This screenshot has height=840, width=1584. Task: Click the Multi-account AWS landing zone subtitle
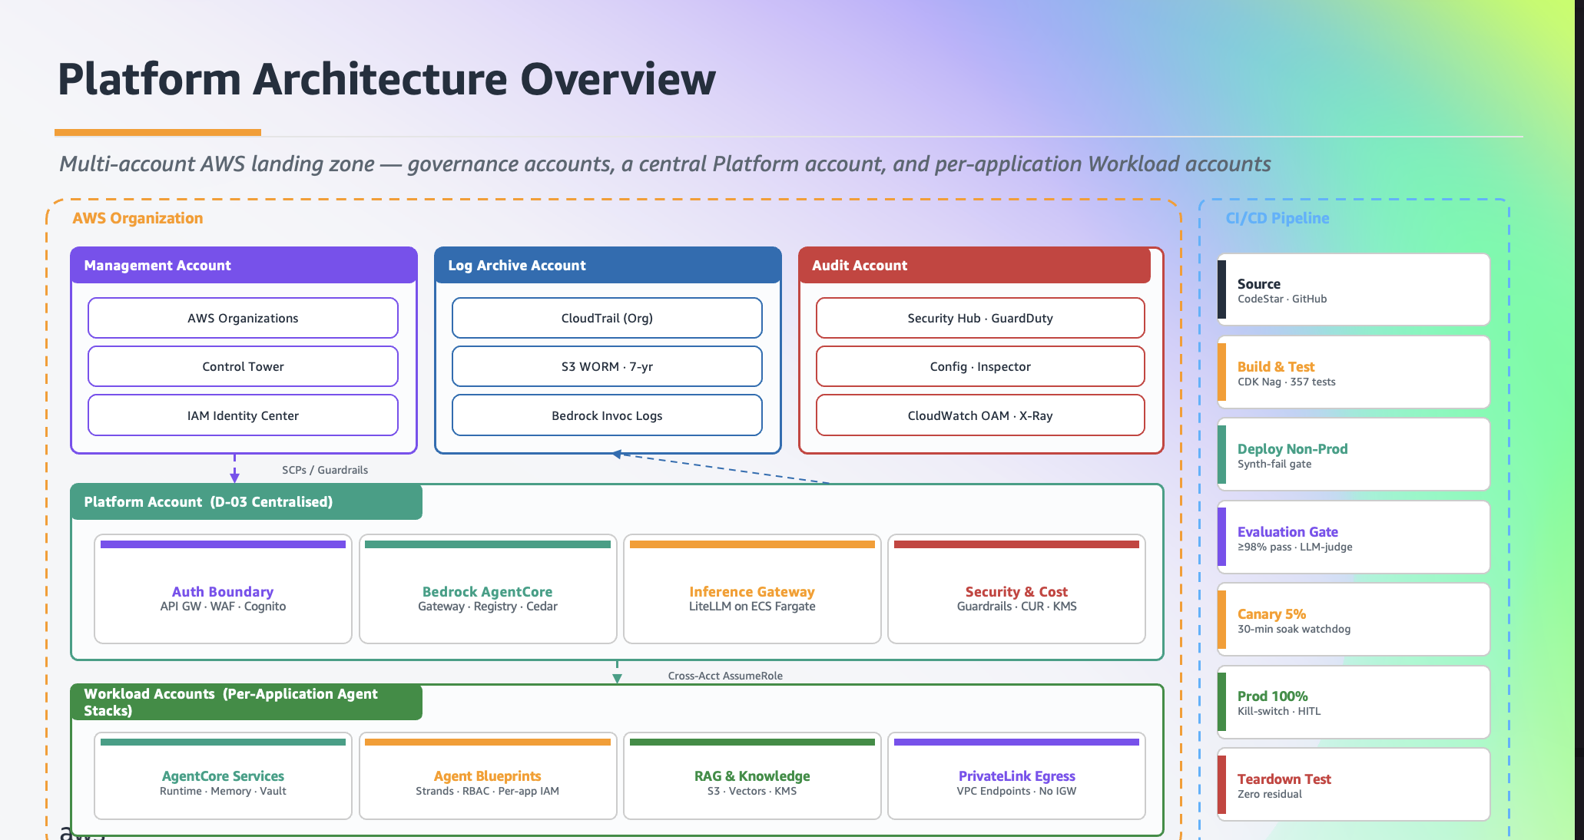664,164
